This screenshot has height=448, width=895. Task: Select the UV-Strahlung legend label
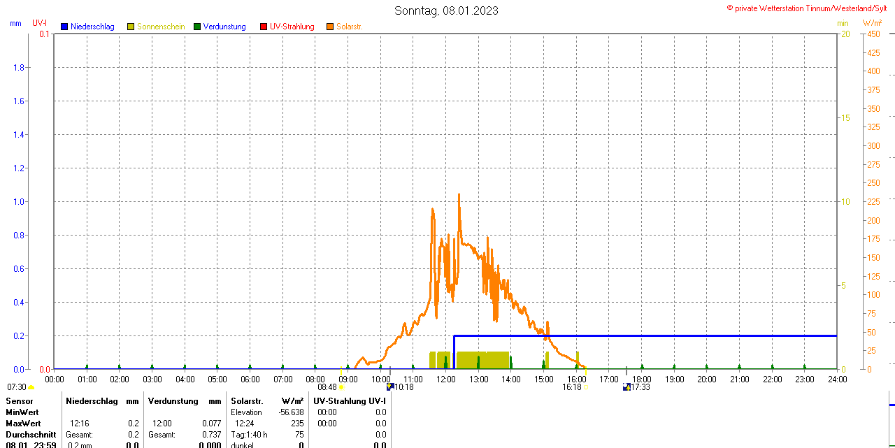[x=292, y=27]
